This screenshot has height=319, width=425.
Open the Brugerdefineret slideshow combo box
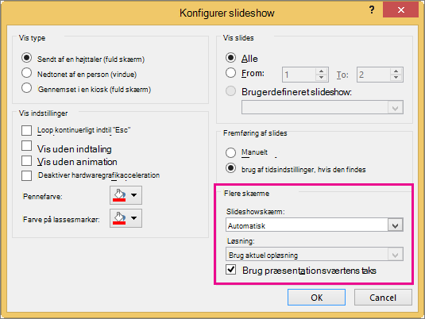tap(323, 107)
